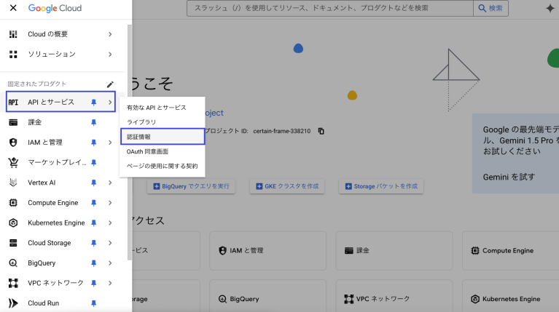Click BigQuery でクエリを実行 button

191,186
